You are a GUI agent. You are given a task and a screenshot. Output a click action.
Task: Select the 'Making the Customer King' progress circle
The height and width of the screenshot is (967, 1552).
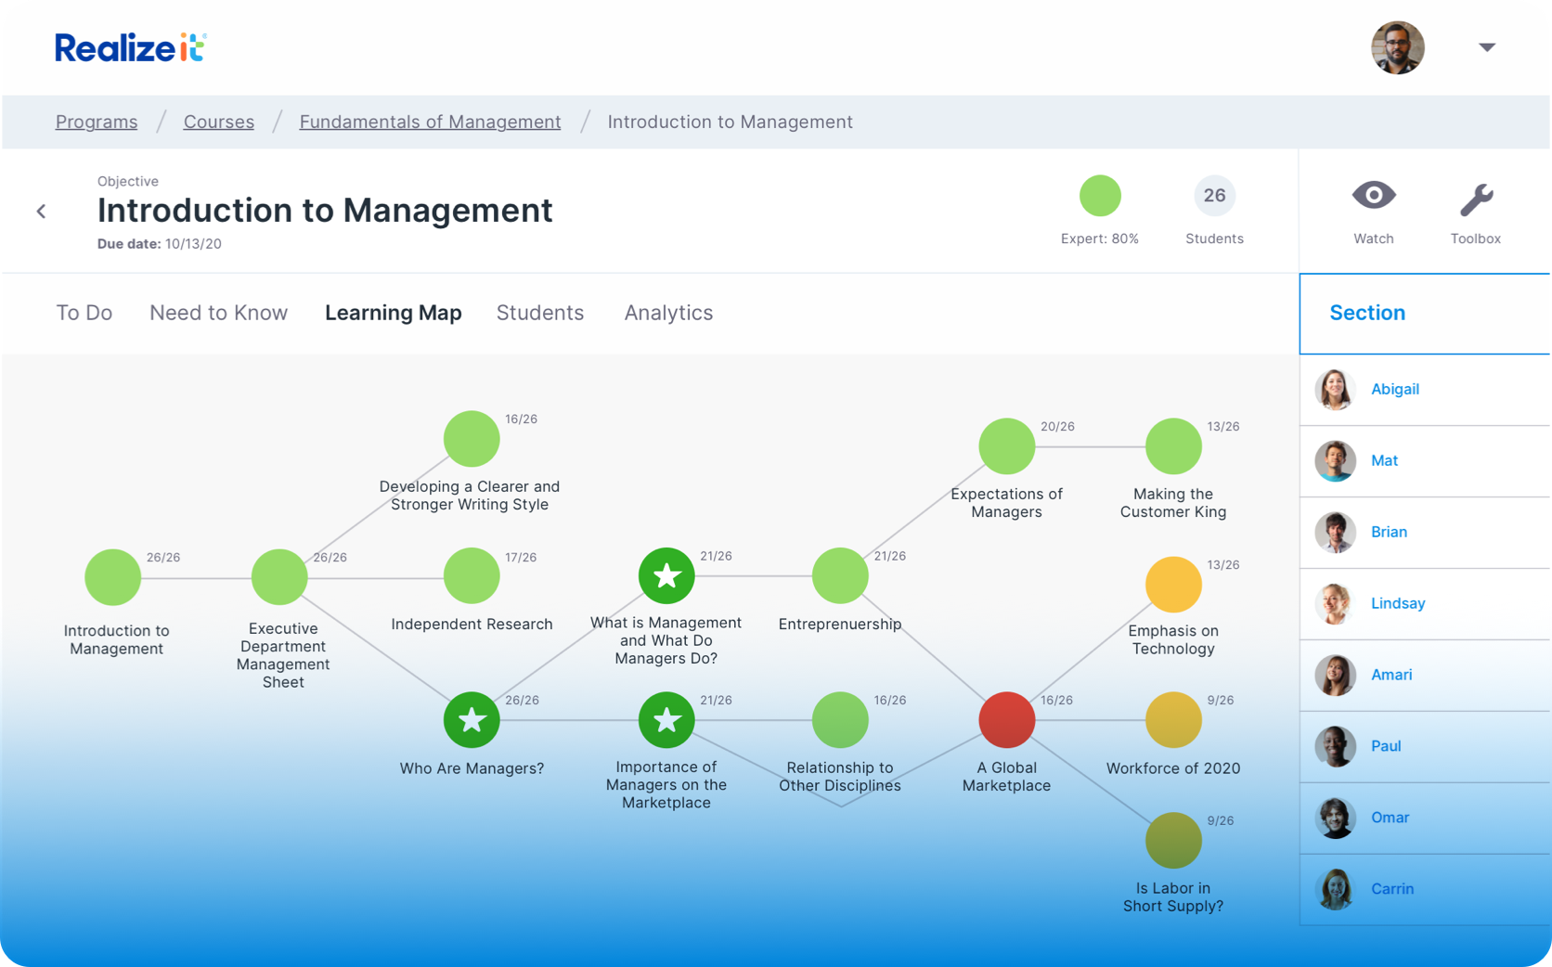click(1172, 446)
